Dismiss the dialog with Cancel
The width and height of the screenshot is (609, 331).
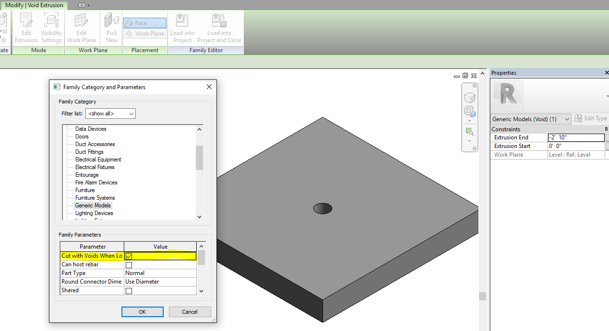[190, 311]
